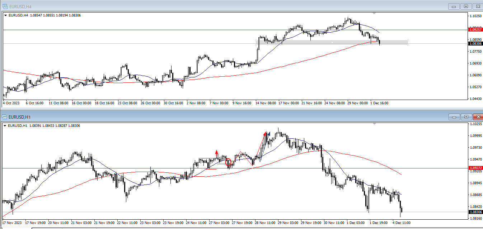Image resolution: width=483 pixels, height=229 pixels.
Task: Click the EURUSD,H1 window title bar
Action: (x=215, y=117)
